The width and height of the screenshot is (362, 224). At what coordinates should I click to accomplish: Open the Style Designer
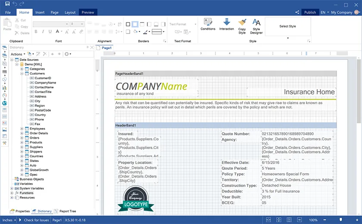[256, 25]
